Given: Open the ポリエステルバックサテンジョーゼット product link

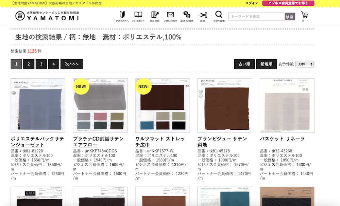Looking at the screenshot, I should point(37,142).
